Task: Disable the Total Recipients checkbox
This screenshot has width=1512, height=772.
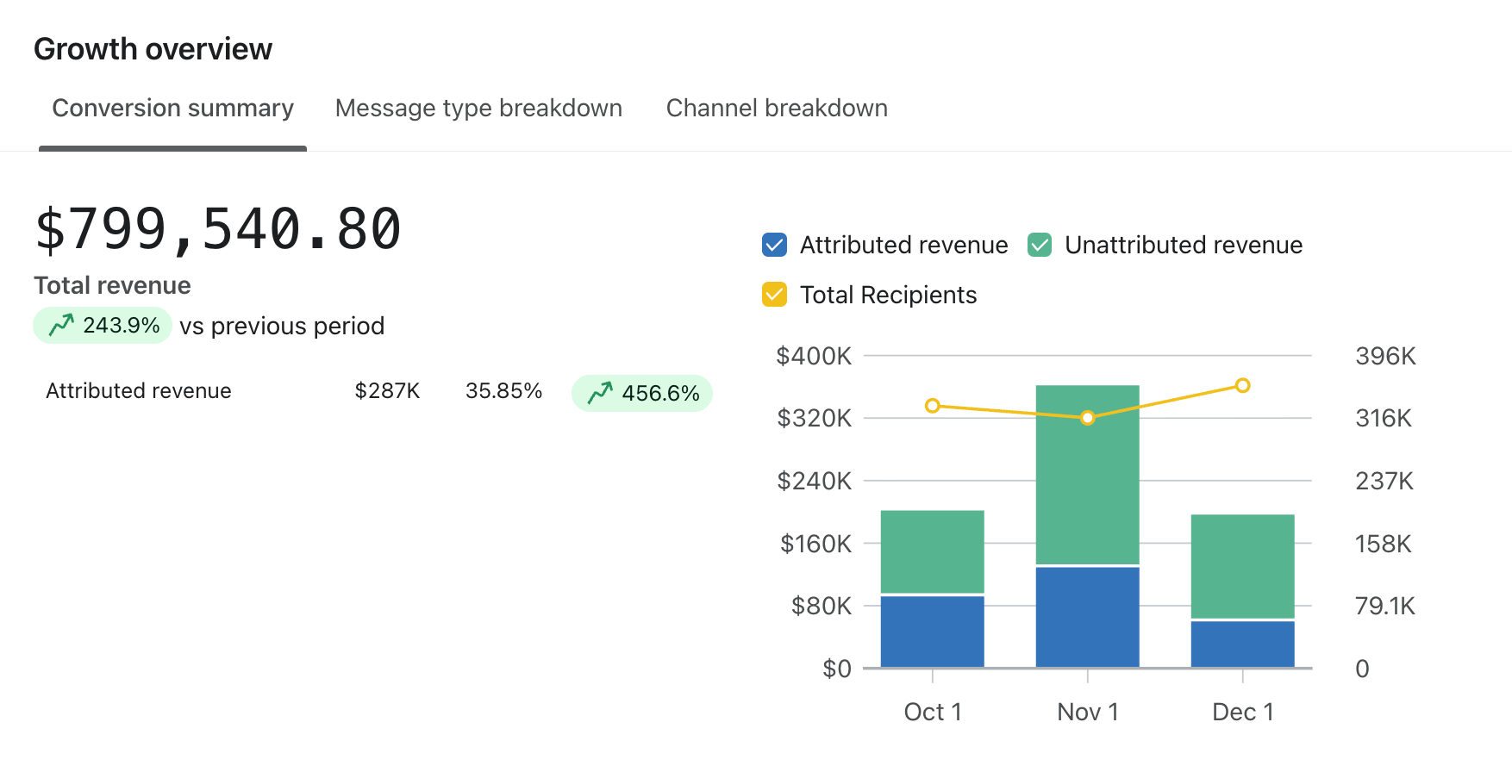Action: coord(774,295)
